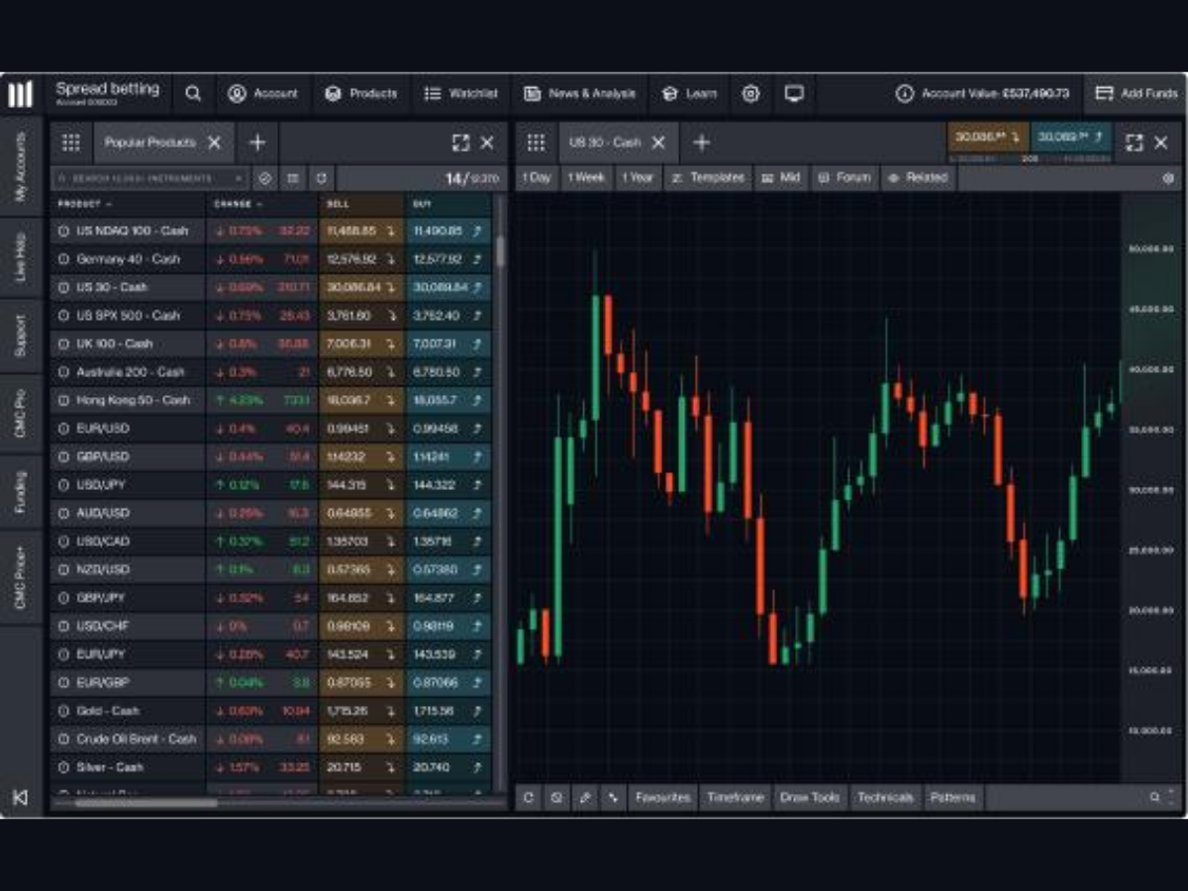Screen dimensions: 1188x891
Task: Click the product list horizontal scrollbar
Action: pyautogui.click(x=147, y=803)
